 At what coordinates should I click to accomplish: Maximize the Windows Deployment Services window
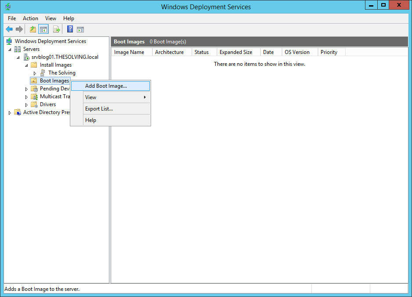[x=383, y=5]
